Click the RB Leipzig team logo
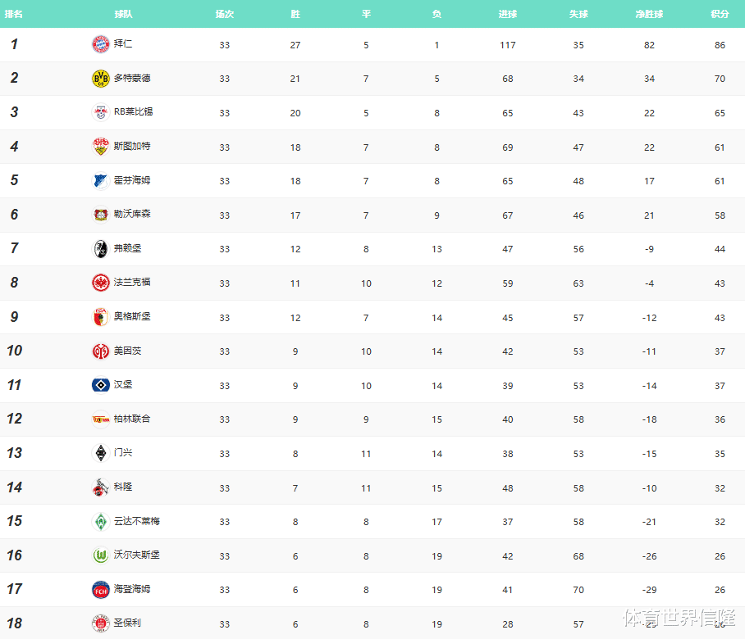This screenshot has height=639, width=745. coord(100,112)
